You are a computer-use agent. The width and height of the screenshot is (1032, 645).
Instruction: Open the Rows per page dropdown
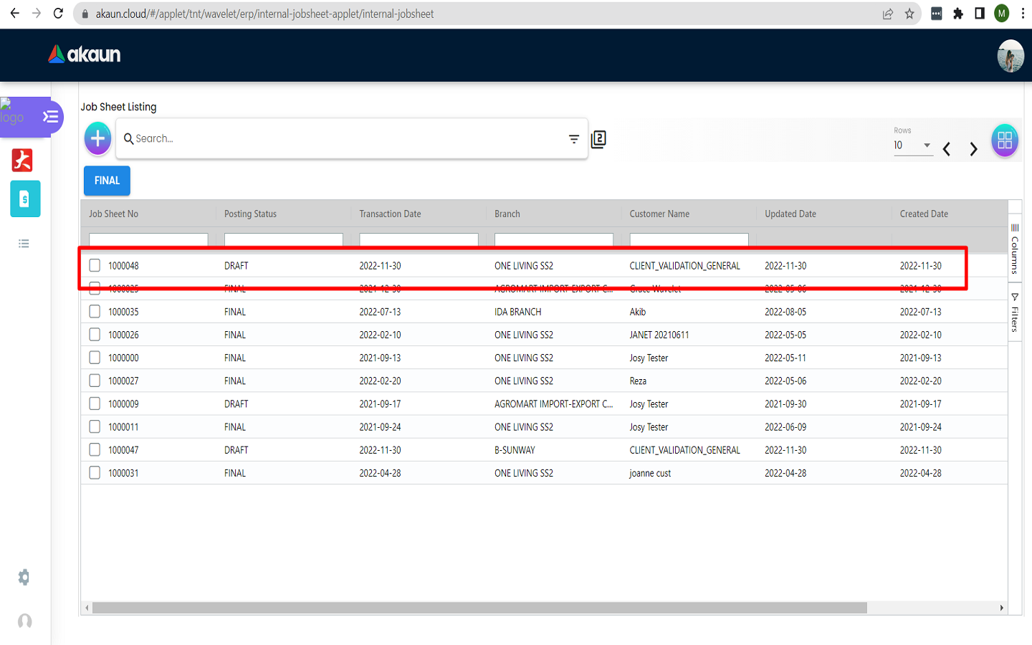point(912,145)
